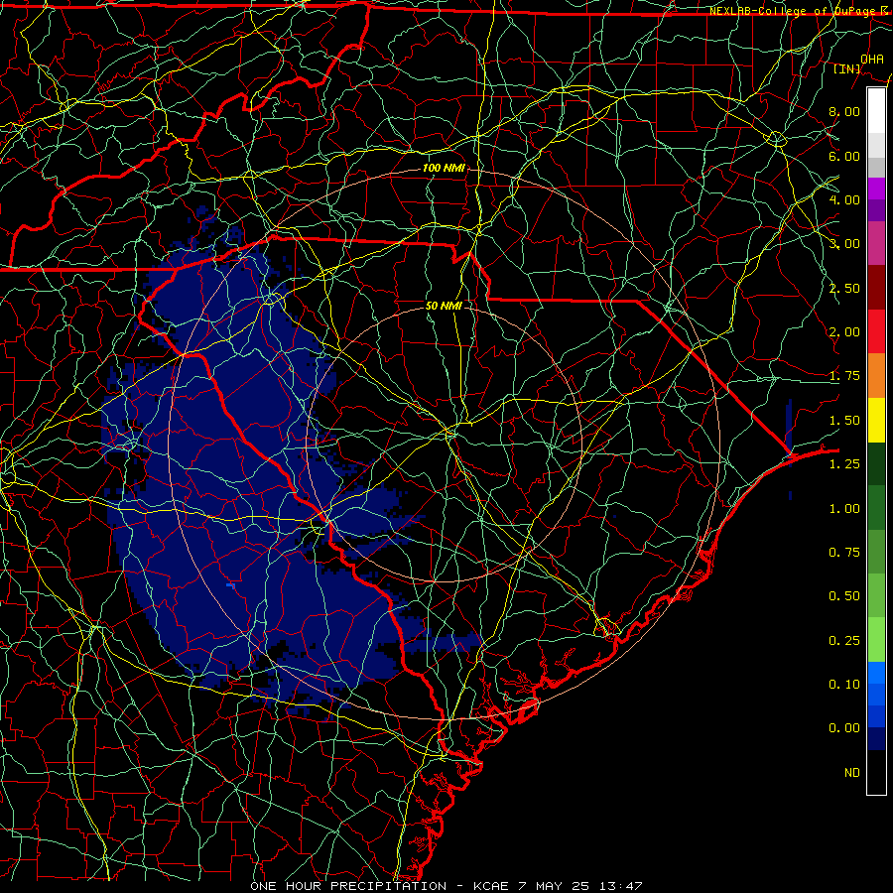Click the 3.00 legend value
Screen dimensions: 893x893
tap(844, 244)
